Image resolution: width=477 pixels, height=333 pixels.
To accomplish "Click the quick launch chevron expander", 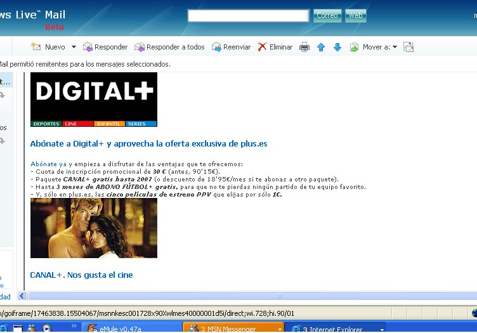I will point(74,325).
